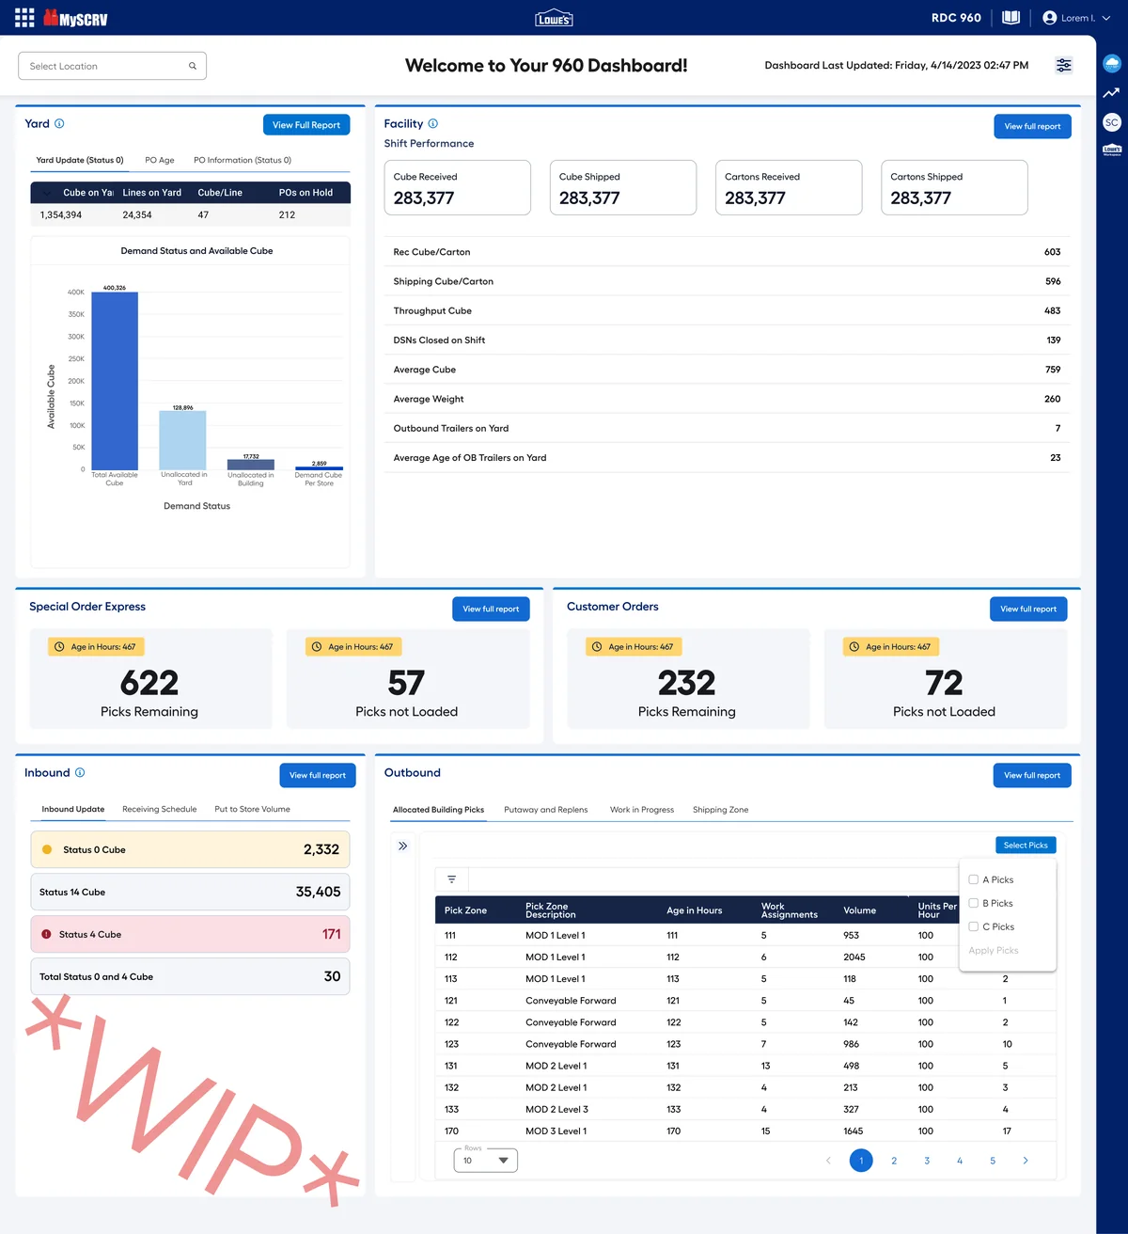This screenshot has height=1234, width=1128.
Task: Click clock icon above 622 Picks Remaining
Action: point(59,647)
